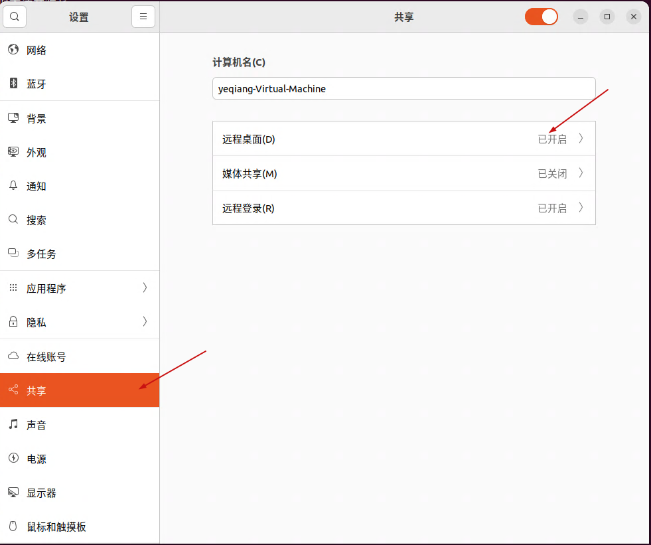Open the 声音 settings panel
This screenshot has width=651, height=545.
pos(80,425)
